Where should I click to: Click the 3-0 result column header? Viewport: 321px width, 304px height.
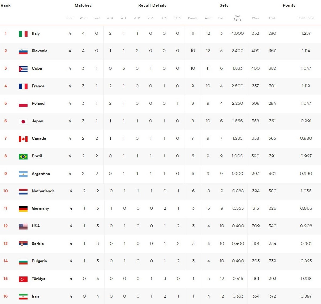(110, 18)
